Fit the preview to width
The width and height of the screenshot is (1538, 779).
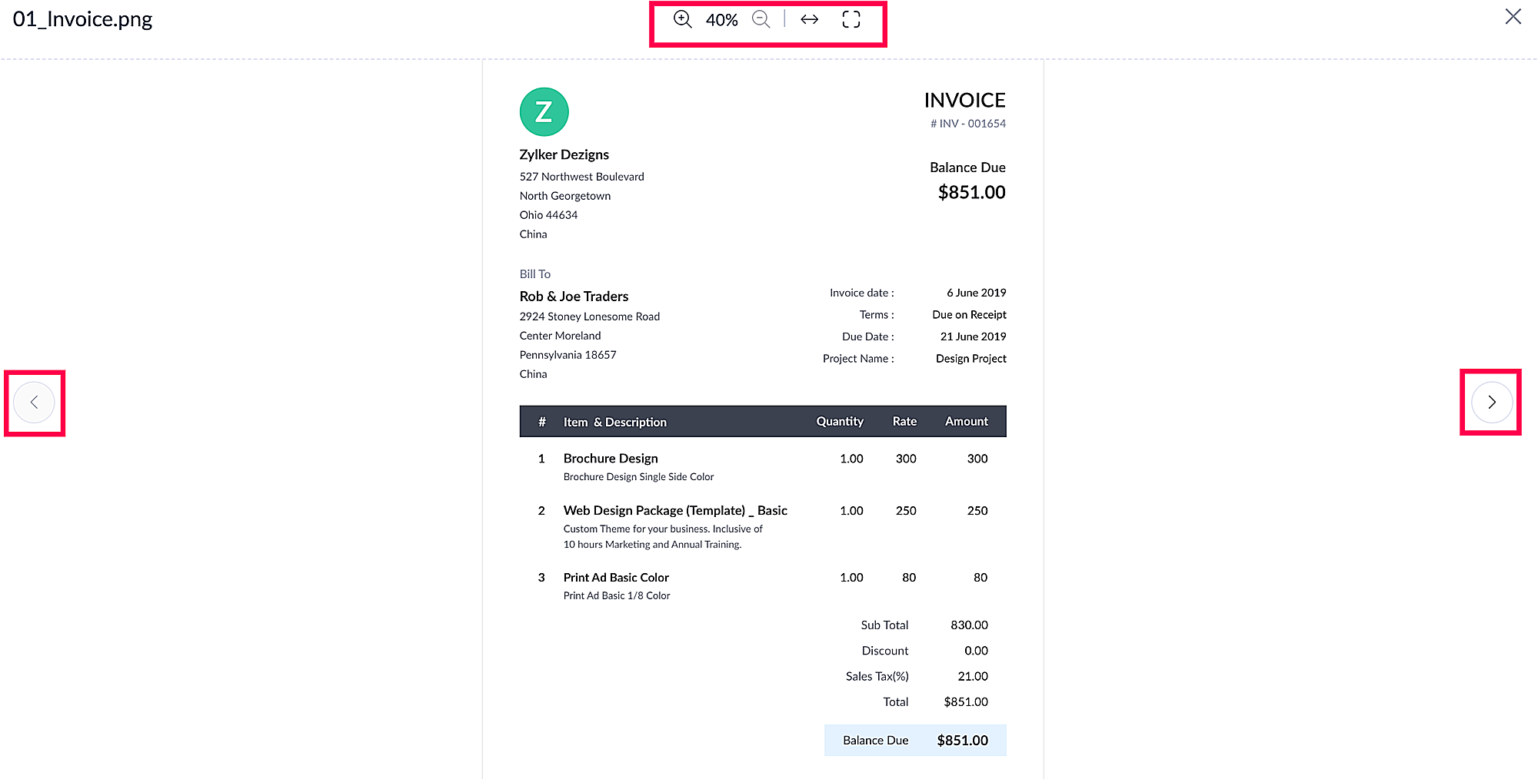pyautogui.click(x=809, y=19)
